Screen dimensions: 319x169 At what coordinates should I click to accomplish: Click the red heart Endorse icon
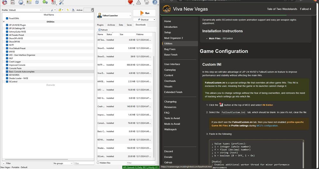tap(130, 2)
